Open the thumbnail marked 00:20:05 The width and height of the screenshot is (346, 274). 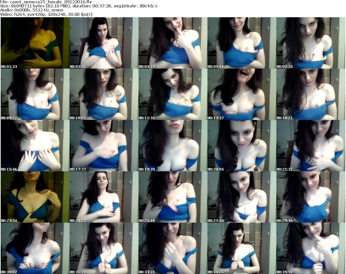[x=242, y=146]
